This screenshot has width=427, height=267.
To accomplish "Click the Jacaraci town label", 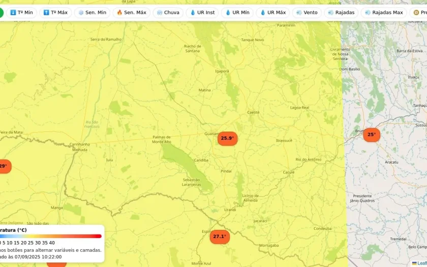I will [260, 221].
